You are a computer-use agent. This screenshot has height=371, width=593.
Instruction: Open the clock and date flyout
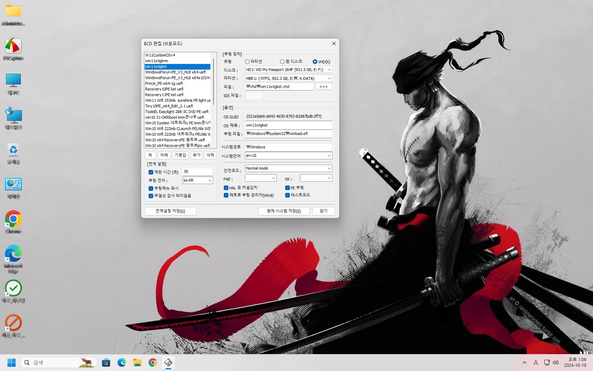point(575,363)
